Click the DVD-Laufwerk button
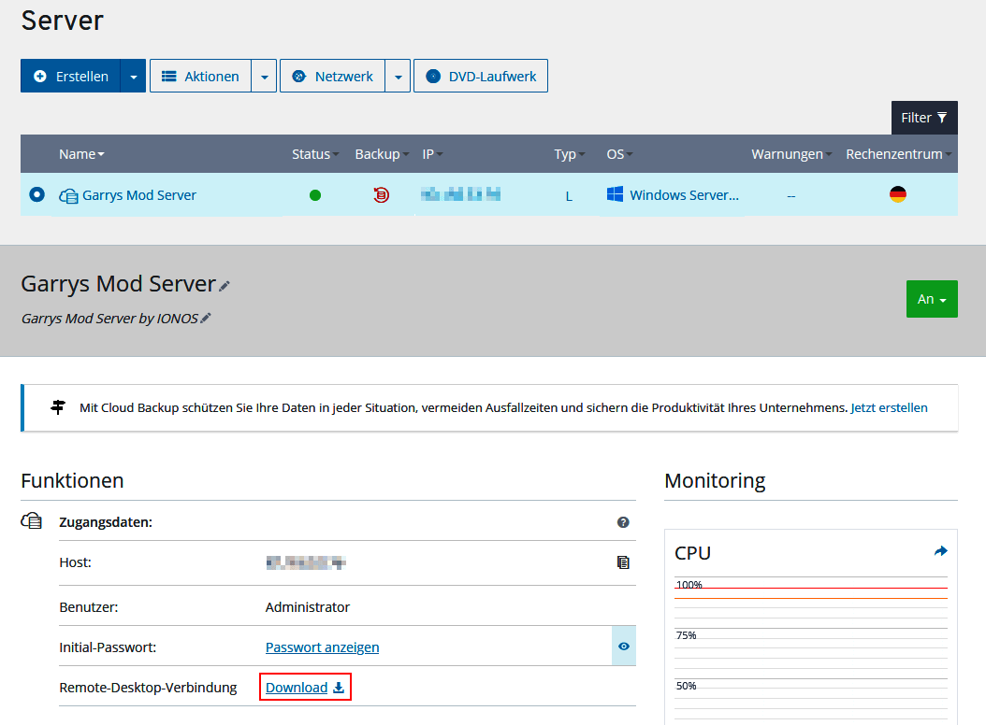This screenshot has height=725, width=986. point(480,76)
